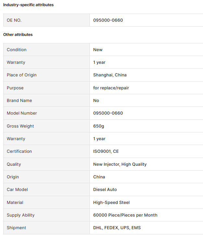Click the Brand Name label
Viewport: 203px width, 235px height.
pos(19,101)
